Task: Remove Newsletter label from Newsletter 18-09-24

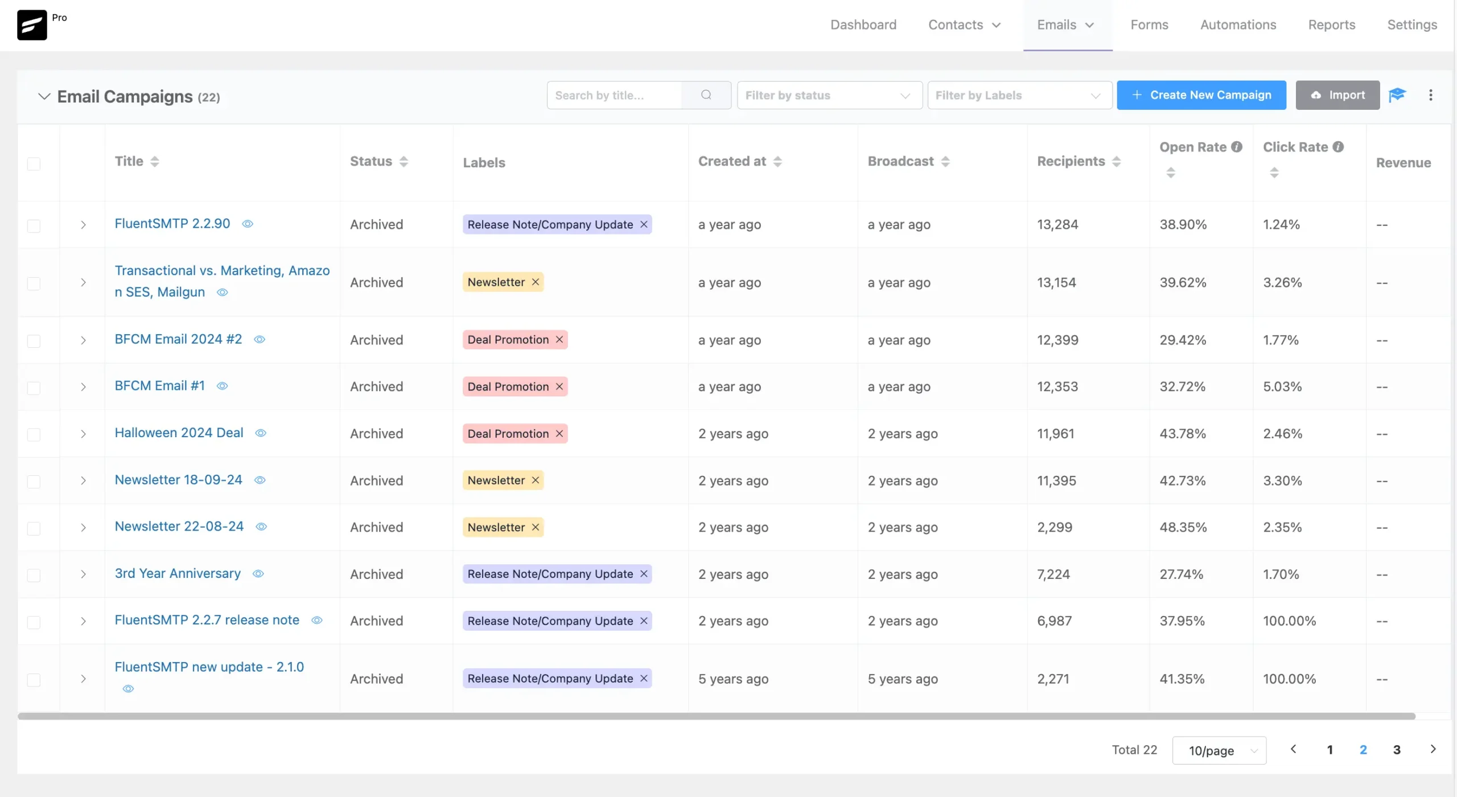Action: click(536, 480)
